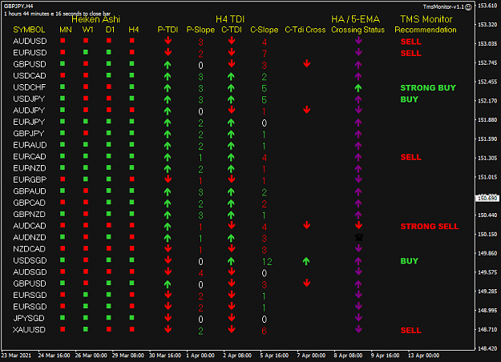Click the 7 Apr 00:00 time axis label

(311, 356)
